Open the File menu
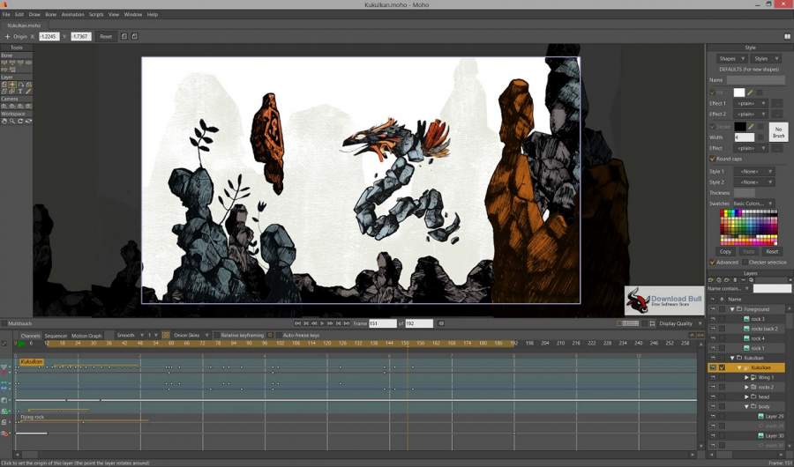This screenshot has height=467, width=794. pyautogui.click(x=6, y=15)
